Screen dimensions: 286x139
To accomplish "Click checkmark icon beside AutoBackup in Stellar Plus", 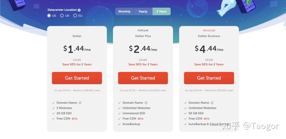I will coord(120,124).
